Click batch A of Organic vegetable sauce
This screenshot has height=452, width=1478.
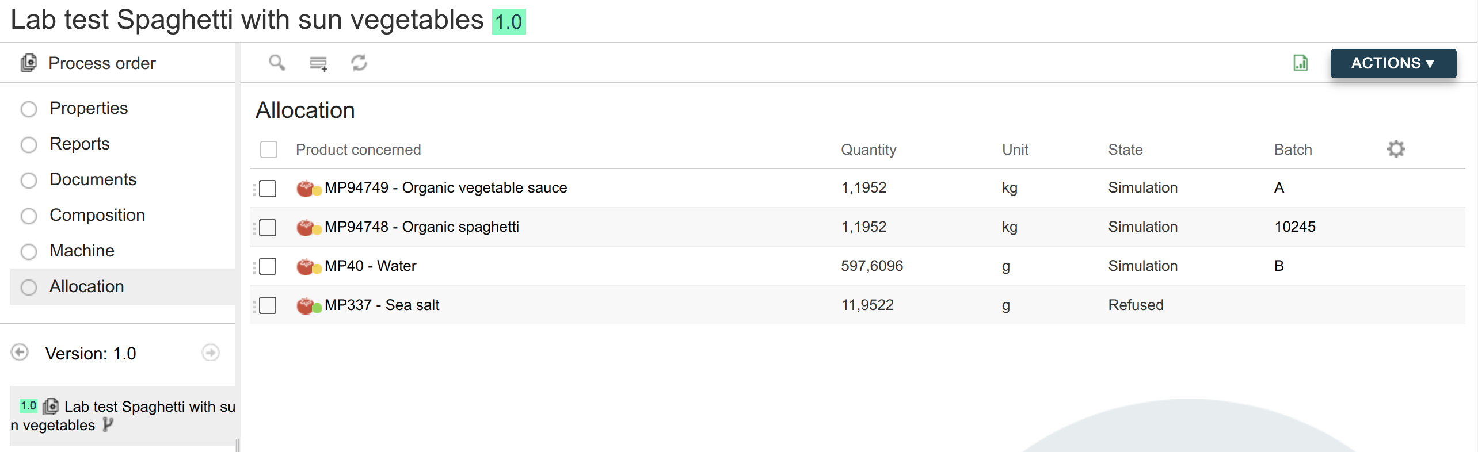click(x=1279, y=187)
